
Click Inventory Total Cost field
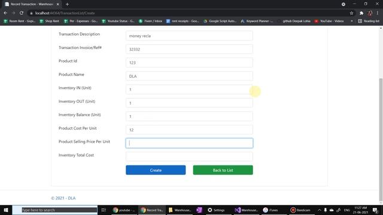click(x=189, y=156)
